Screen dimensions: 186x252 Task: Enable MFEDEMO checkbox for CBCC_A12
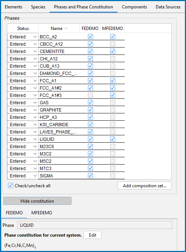[113, 44]
